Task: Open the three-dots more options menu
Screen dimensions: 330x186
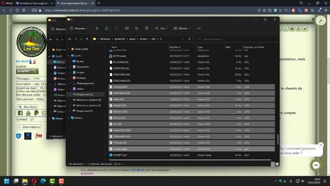Action: pos(199,28)
